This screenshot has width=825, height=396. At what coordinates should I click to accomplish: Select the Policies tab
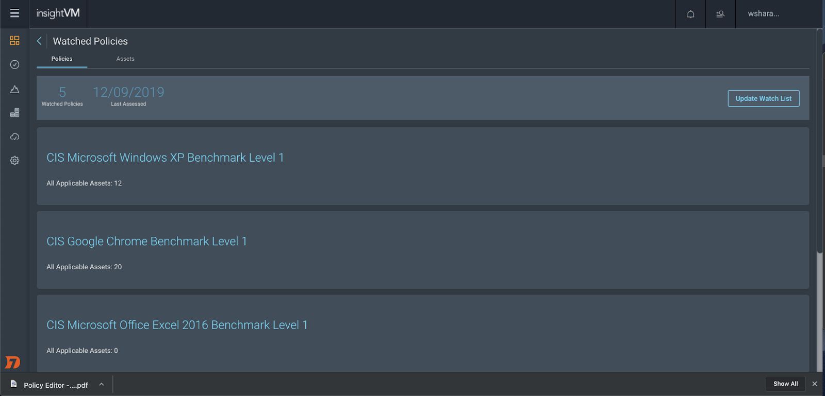pos(62,59)
